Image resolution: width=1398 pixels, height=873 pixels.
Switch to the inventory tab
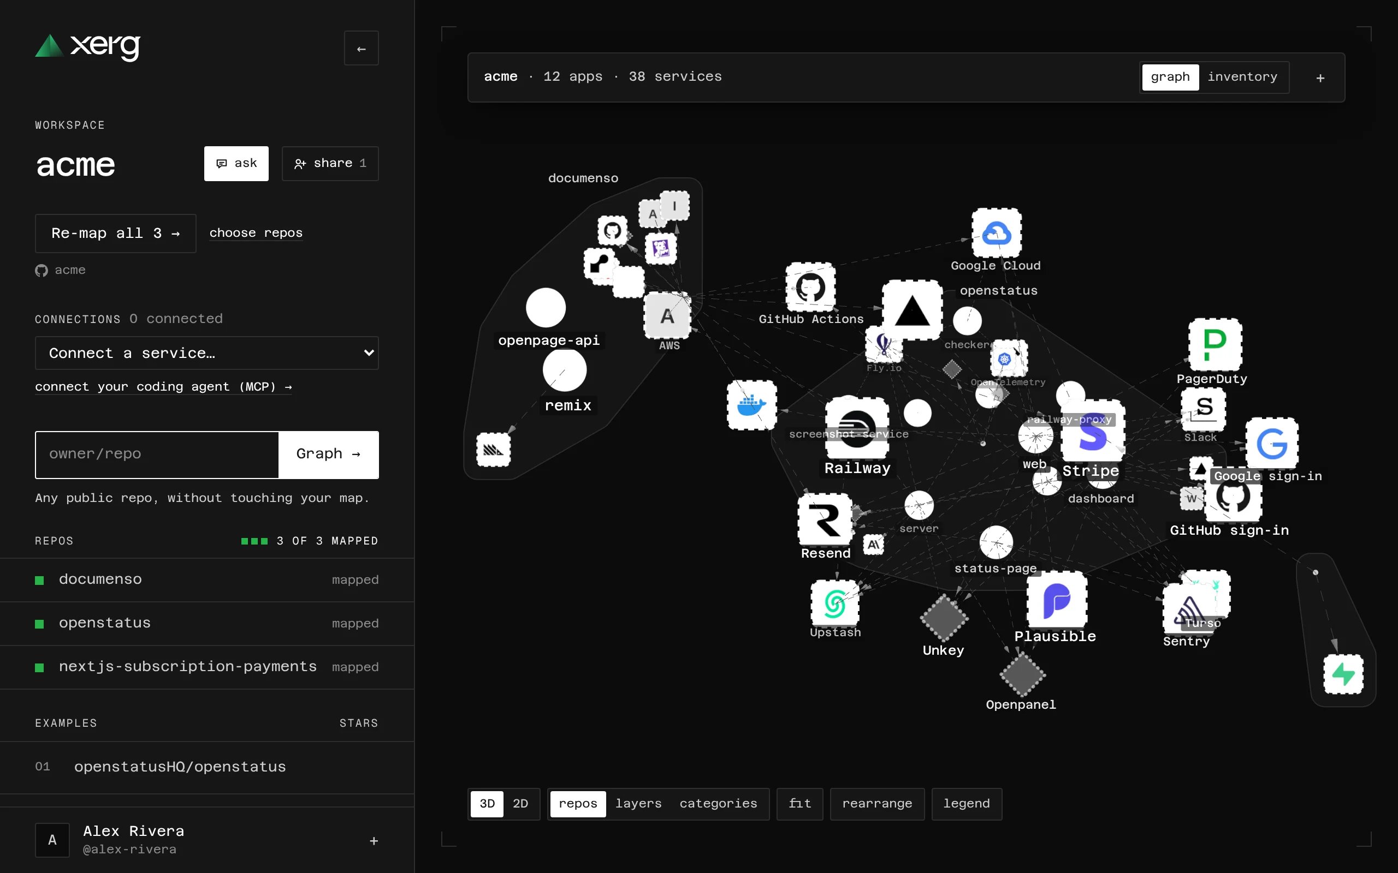tap(1242, 77)
